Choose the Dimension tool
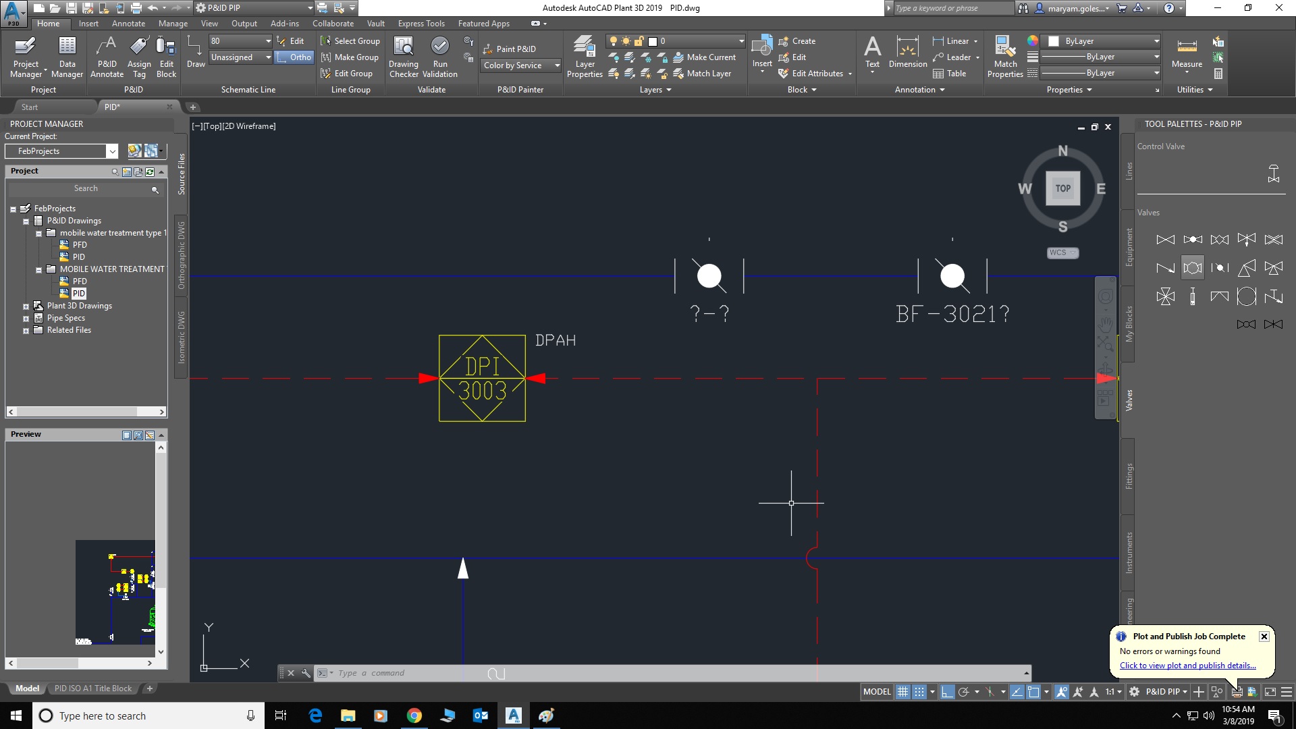The image size is (1296, 729). click(908, 53)
